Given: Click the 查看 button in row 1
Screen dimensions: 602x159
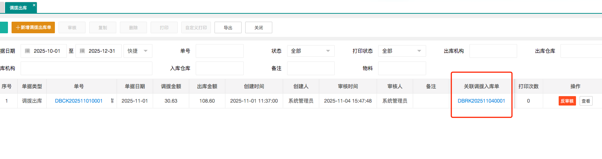Looking at the screenshot, I should pos(586,101).
